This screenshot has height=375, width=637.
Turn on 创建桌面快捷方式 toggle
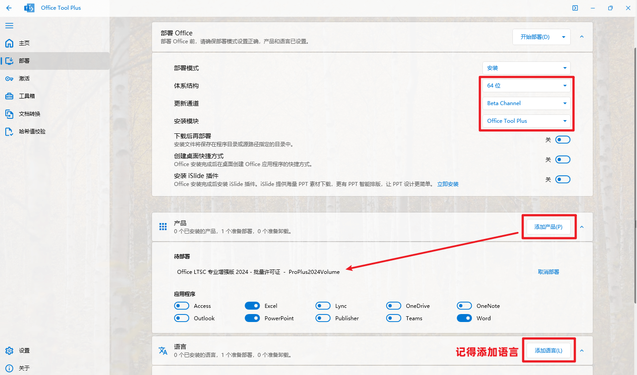(562, 159)
